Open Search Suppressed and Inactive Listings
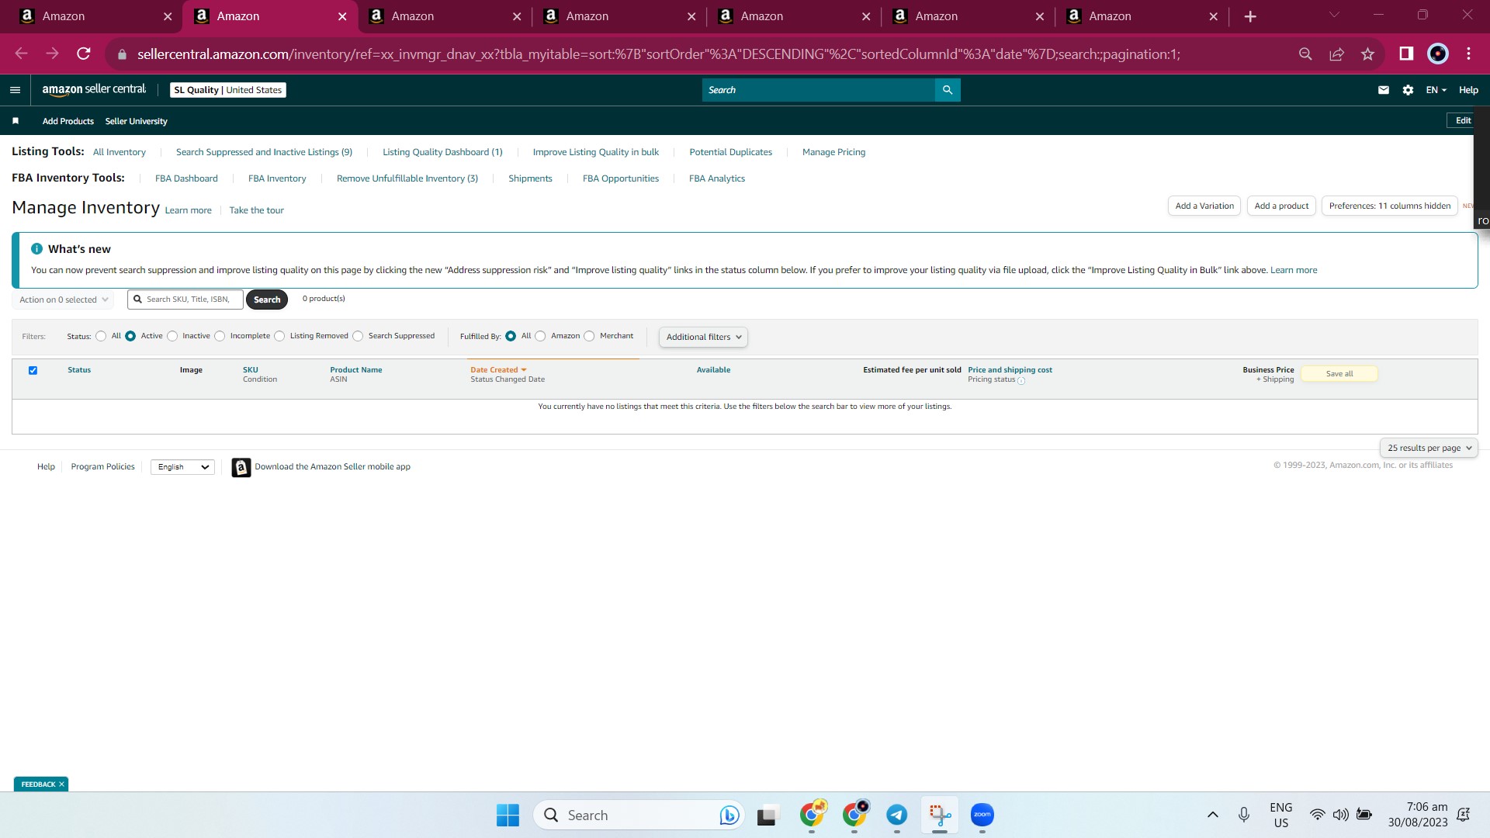This screenshot has height=838, width=1490. tap(264, 153)
